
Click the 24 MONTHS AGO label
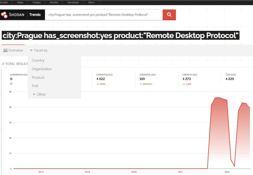(x=19, y=75)
